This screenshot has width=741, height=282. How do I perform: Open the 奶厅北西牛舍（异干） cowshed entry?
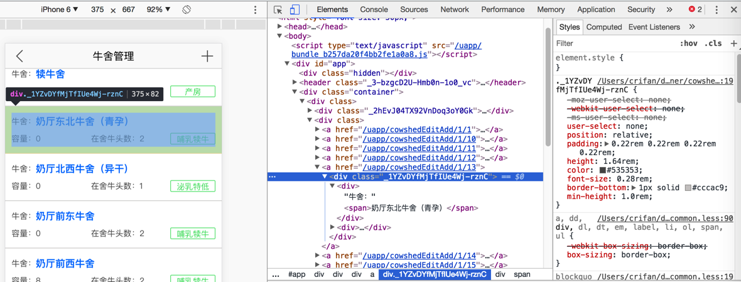pyautogui.click(x=114, y=177)
